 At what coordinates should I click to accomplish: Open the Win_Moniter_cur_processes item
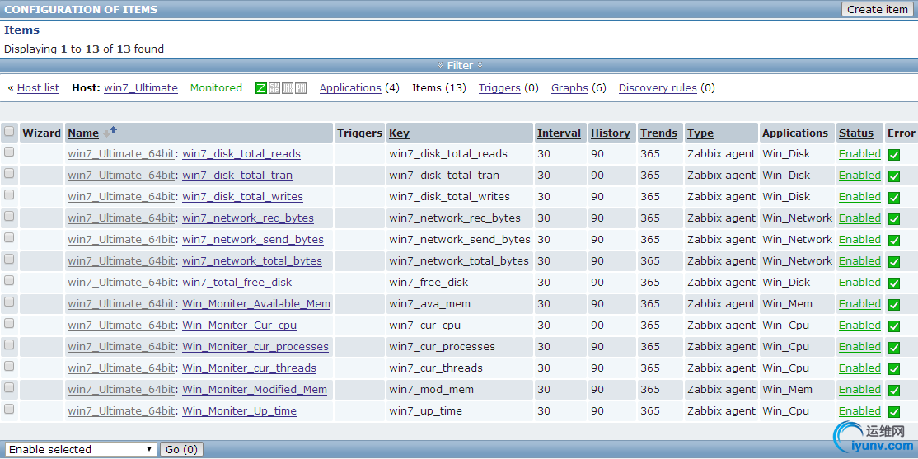tap(255, 347)
